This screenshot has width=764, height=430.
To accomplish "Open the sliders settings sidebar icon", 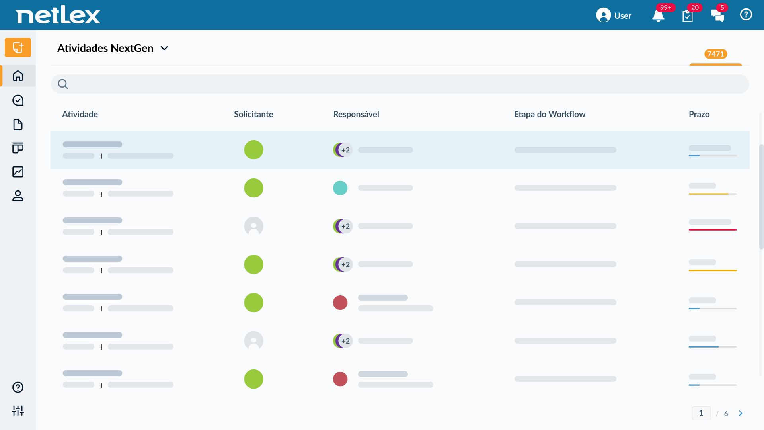I will (x=18, y=410).
